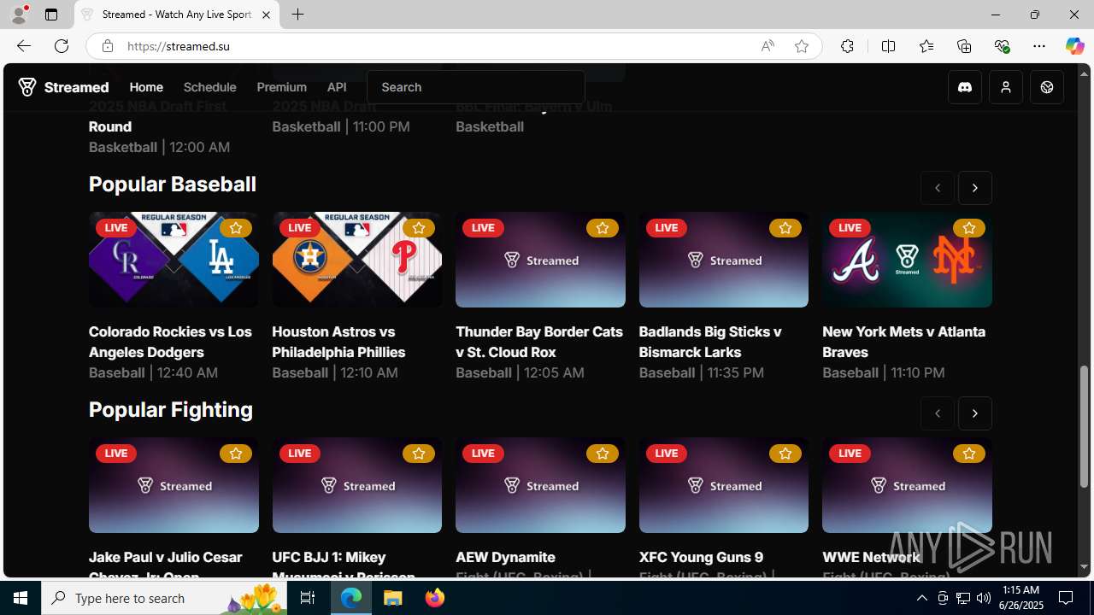Favorite Houston Astros vs Phillies with star
This screenshot has width=1094, height=615.
point(419,228)
